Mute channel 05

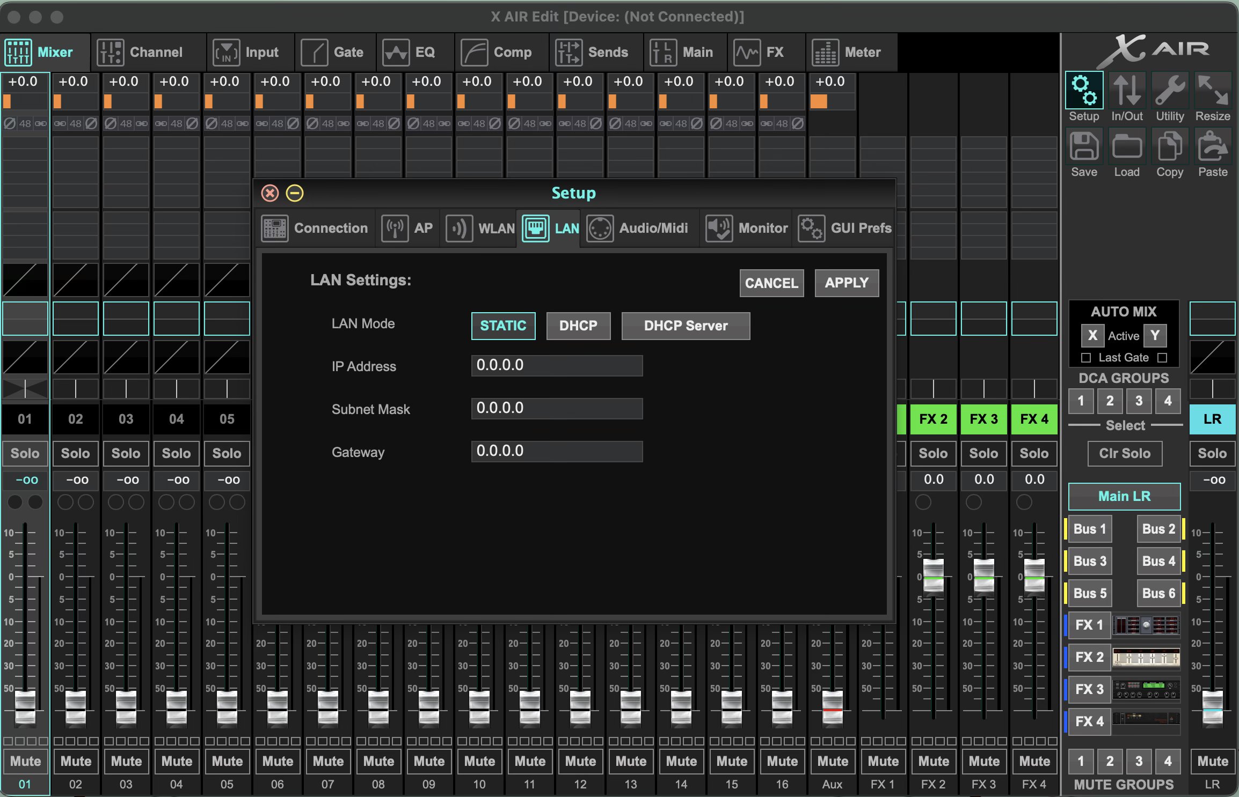coord(227,761)
